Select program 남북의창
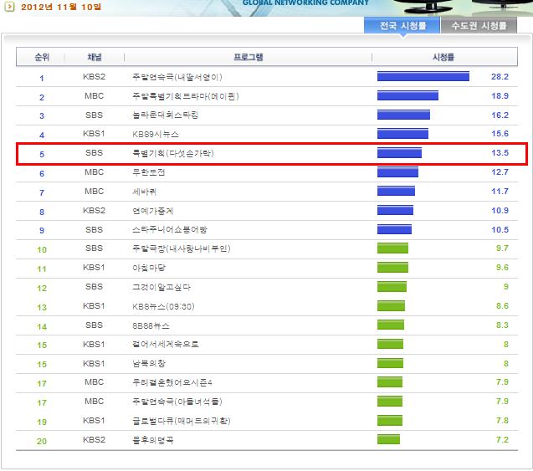The width and height of the screenshot is (533, 471). point(149,364)
